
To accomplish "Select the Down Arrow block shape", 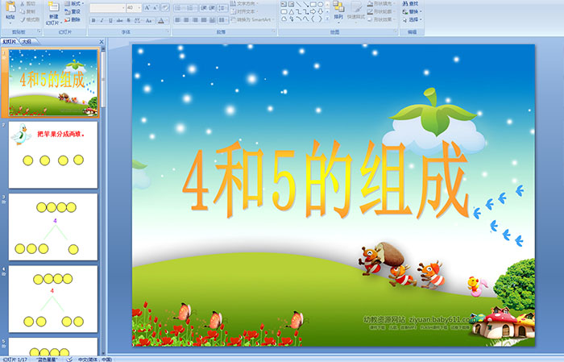I will [321, 11].
